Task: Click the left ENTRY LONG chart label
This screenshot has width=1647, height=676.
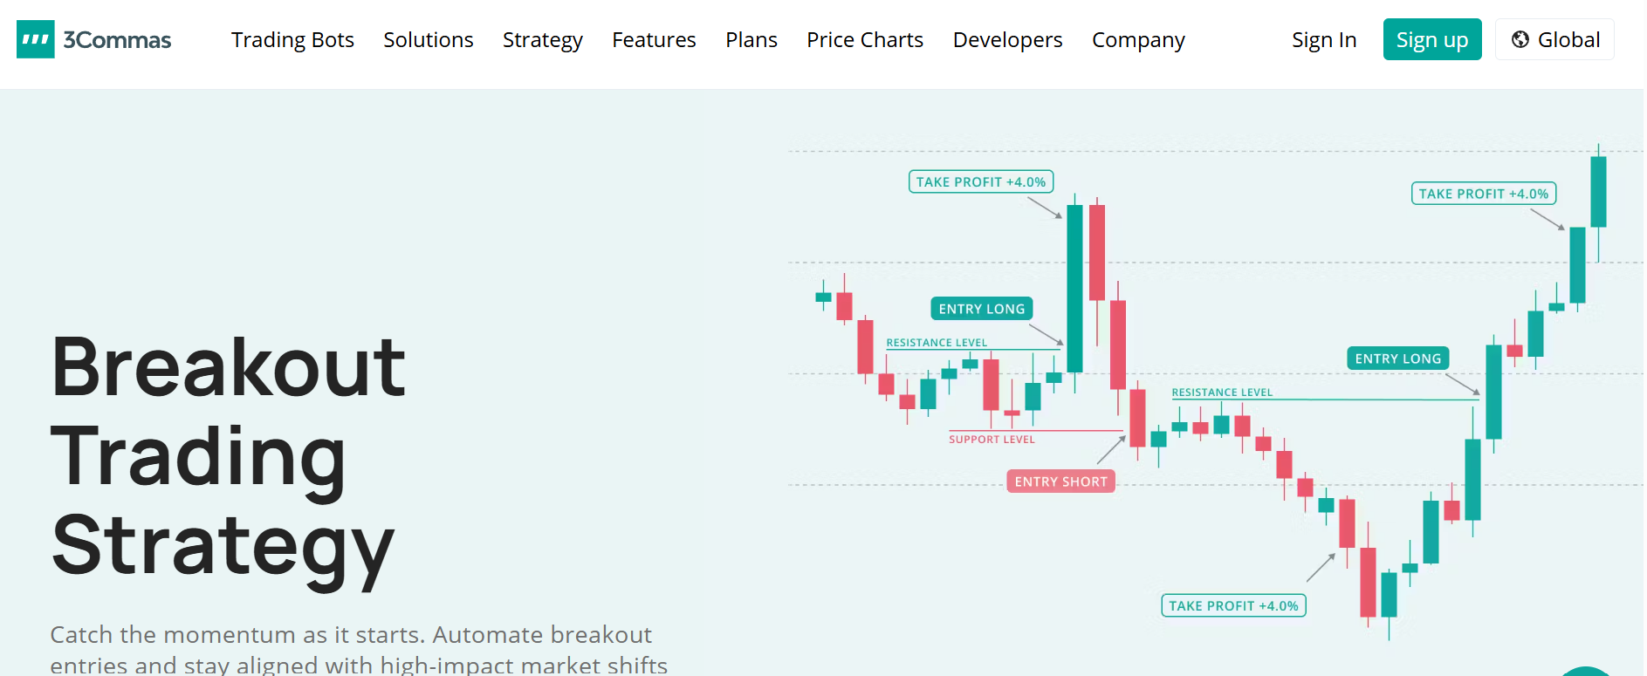Action: coord(981,309)
